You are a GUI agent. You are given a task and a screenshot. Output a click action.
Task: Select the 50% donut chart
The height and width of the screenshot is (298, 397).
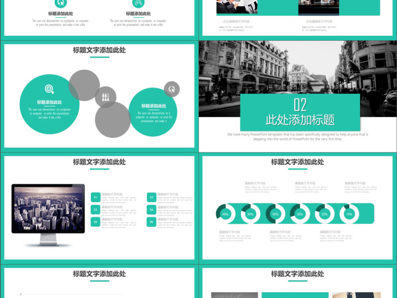pyautogui.click(x=275, y=214)
